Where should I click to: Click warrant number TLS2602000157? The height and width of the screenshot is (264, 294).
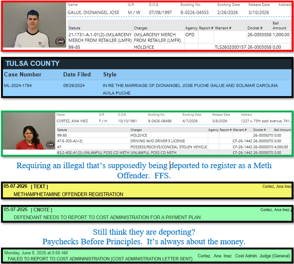pyautogui.click(x=230, y=47)
